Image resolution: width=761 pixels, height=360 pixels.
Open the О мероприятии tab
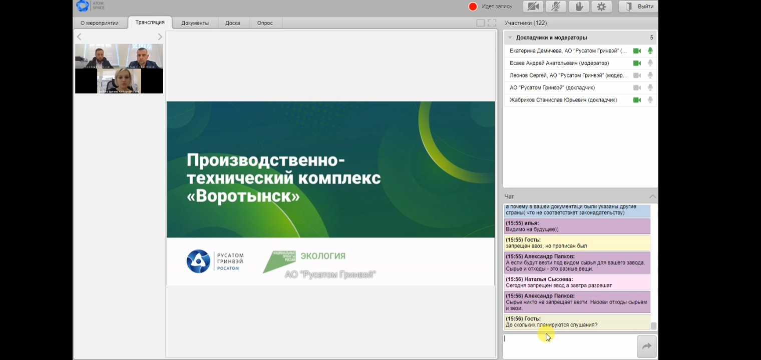pyautogui.click(x=100, y=23)
